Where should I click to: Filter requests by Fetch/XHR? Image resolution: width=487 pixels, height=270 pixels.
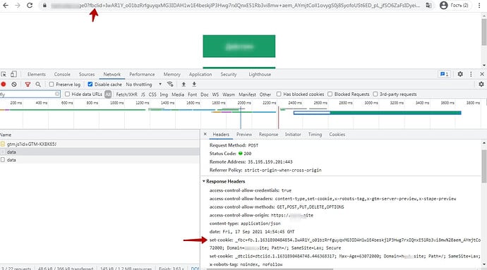[126, 94]
